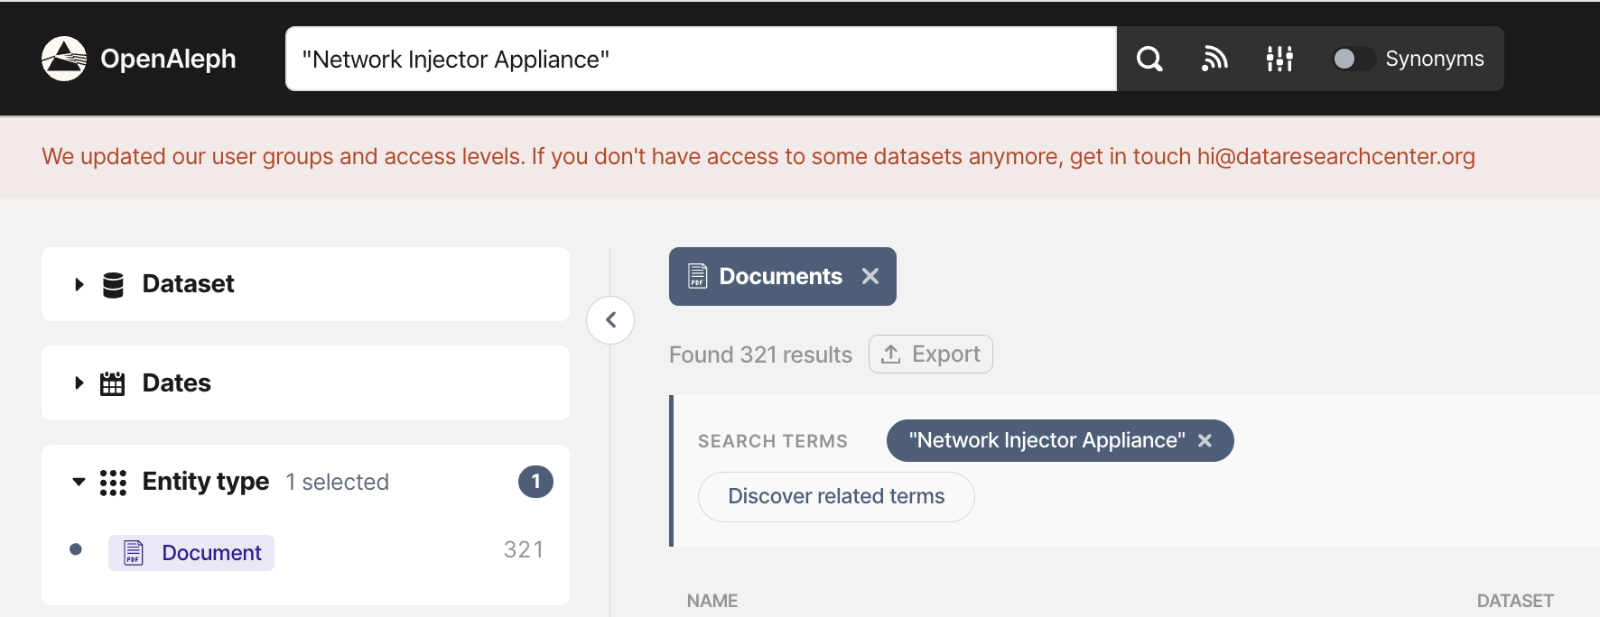
Task: Remove "Network Injector Appliance" search term
Action: pos(1205,440)
